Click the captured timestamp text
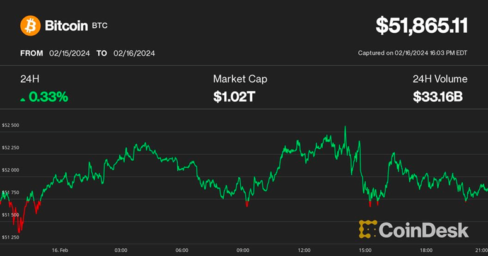The height and width of the screenshot is (256, 488). tap(412, 54)
